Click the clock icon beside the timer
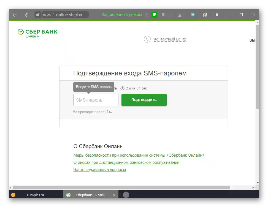The image size is (268, 207). coord(122,88)
